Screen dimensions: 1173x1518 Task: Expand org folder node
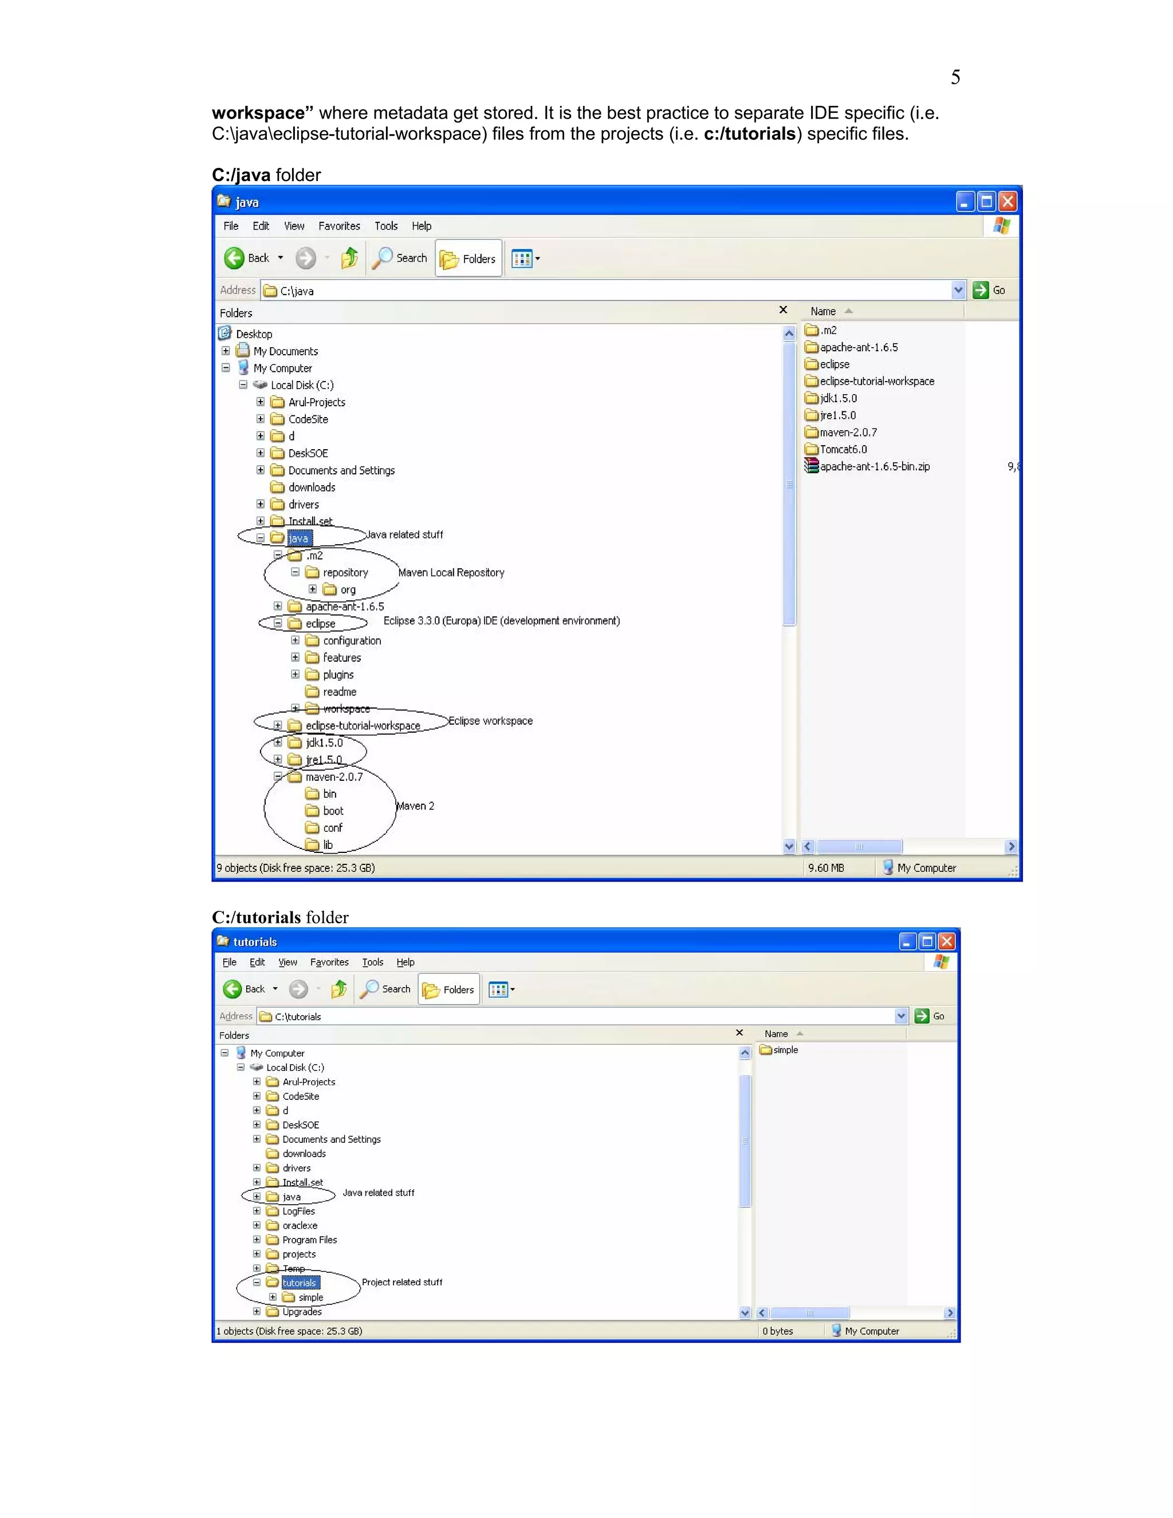pos(313,589)
